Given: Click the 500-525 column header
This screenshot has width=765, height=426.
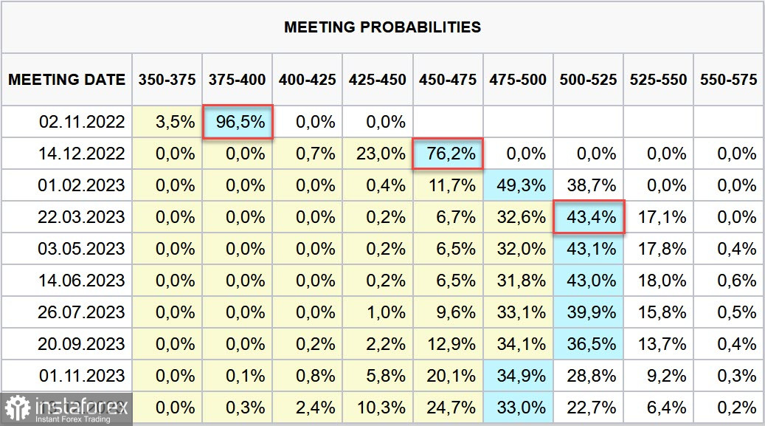Looking at the screenshot, I should point(588,80).
